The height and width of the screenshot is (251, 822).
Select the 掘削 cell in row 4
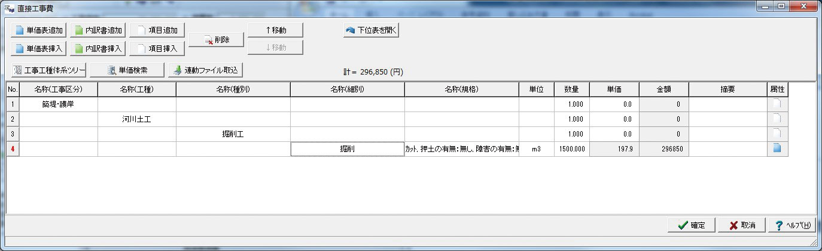tap(348, 149)
